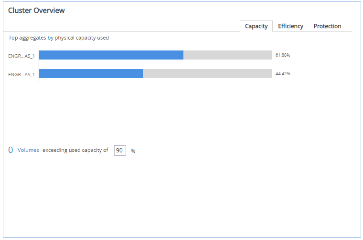363x240 pixels.
Task: Click the 61.88% value label
Action: click(283, 55)
